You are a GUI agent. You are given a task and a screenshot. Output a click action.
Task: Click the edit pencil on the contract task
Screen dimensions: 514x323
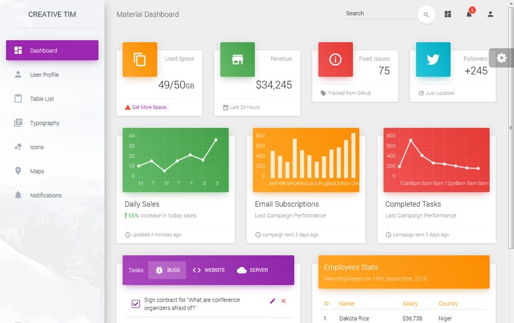pyautogui.click(x=273, y=302)
